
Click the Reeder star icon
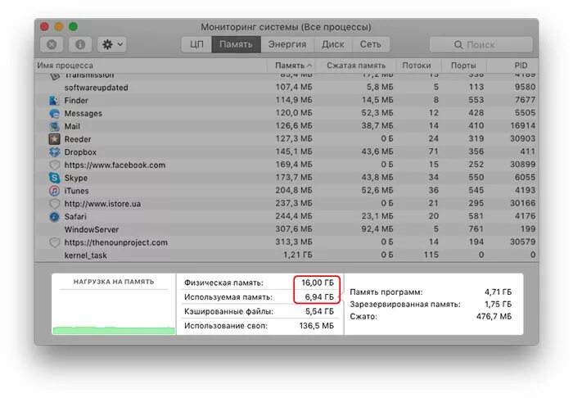54,139
